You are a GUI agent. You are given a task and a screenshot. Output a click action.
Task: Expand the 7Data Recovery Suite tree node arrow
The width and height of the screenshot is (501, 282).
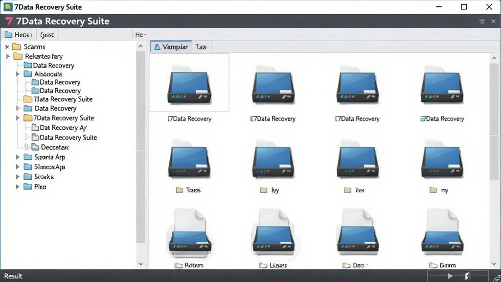(18, 118)
